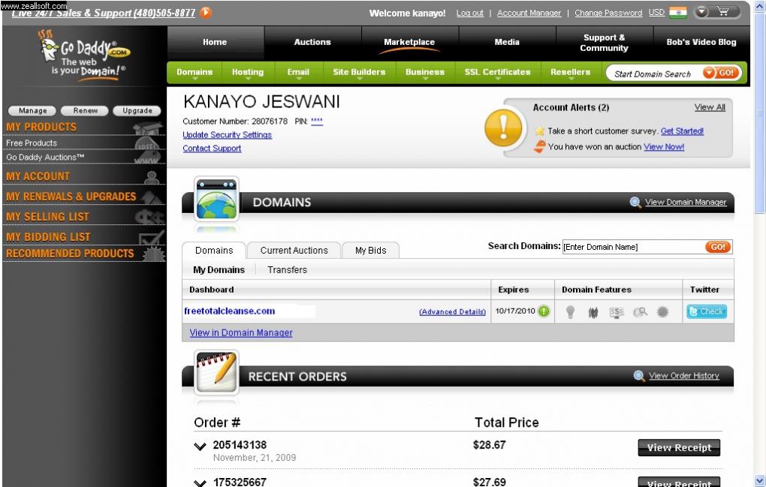Click the Enter Domain Name search field
The height and width of the screenshot is (487, 766).
click(x=633, y=247)
